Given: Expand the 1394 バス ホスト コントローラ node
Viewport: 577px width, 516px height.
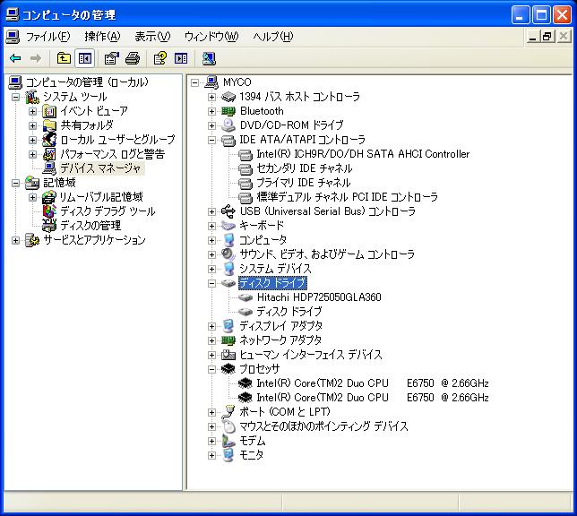Looking at the screenshot, I should (211, 97).
